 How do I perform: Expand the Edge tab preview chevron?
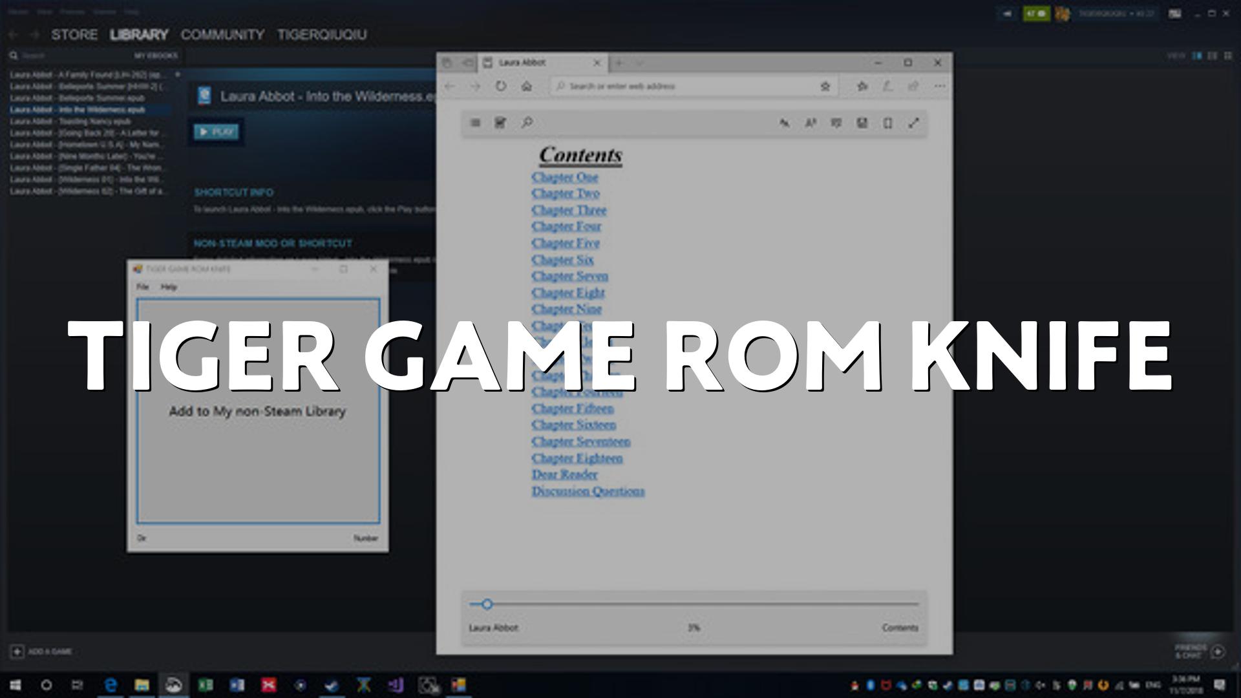click(x=640, y=63)
